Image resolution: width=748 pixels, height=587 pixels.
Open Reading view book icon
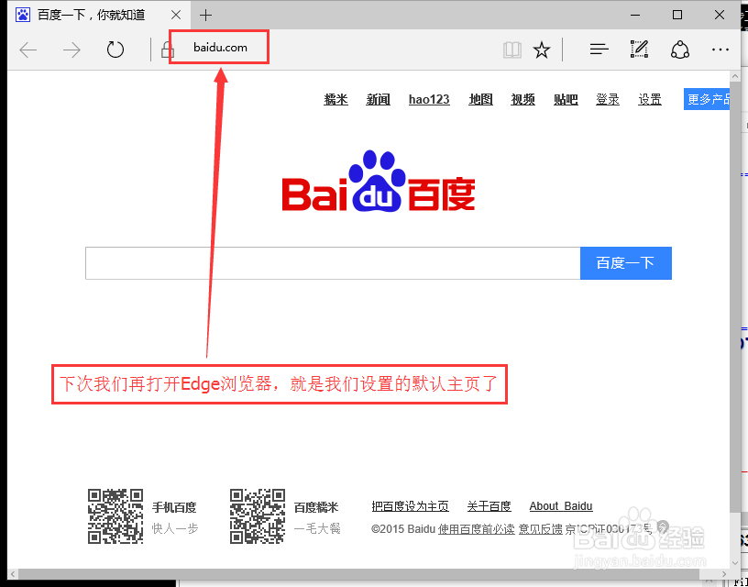(x=512, y=50)
